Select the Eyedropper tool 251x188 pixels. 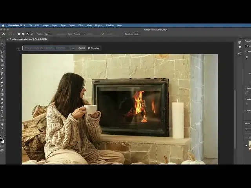(x=2, y=69)
